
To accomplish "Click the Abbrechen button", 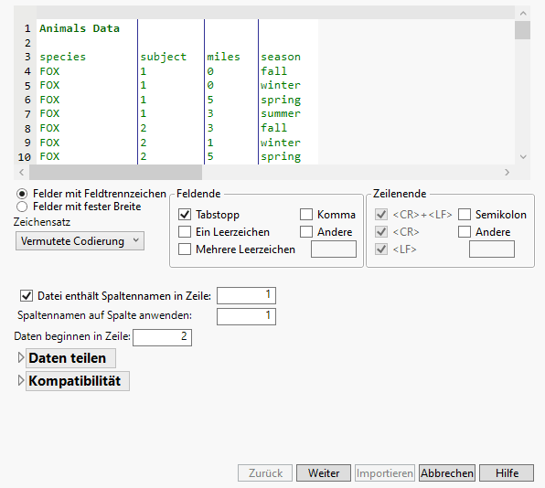I will pyautogui.click(x=447, y=473).
